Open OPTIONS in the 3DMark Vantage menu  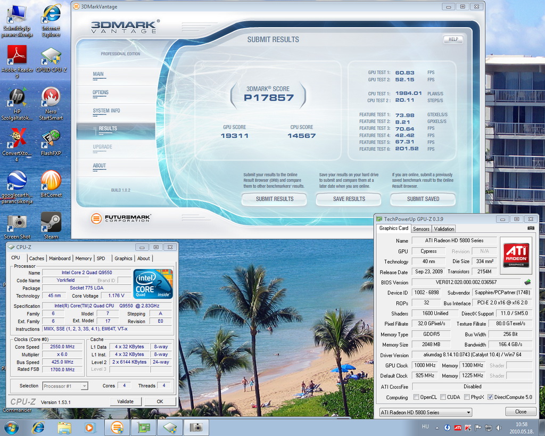(x=101, y=93)
